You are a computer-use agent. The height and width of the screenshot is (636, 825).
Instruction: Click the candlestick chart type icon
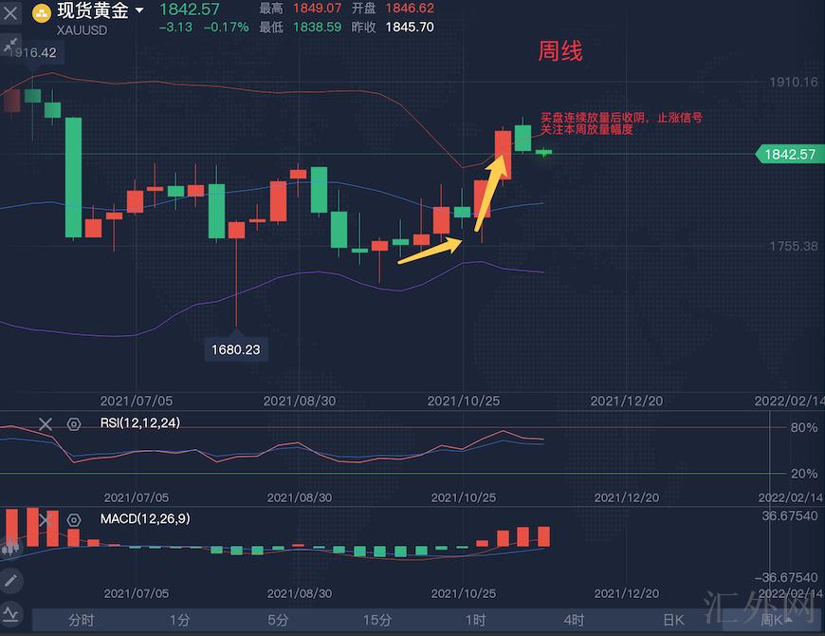(10, 548)
